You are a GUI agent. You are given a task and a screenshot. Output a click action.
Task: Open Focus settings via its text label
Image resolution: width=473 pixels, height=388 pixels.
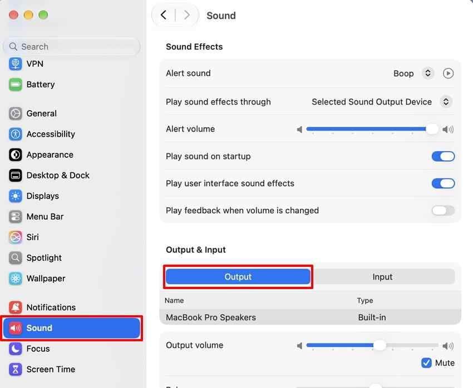(38, 349)
